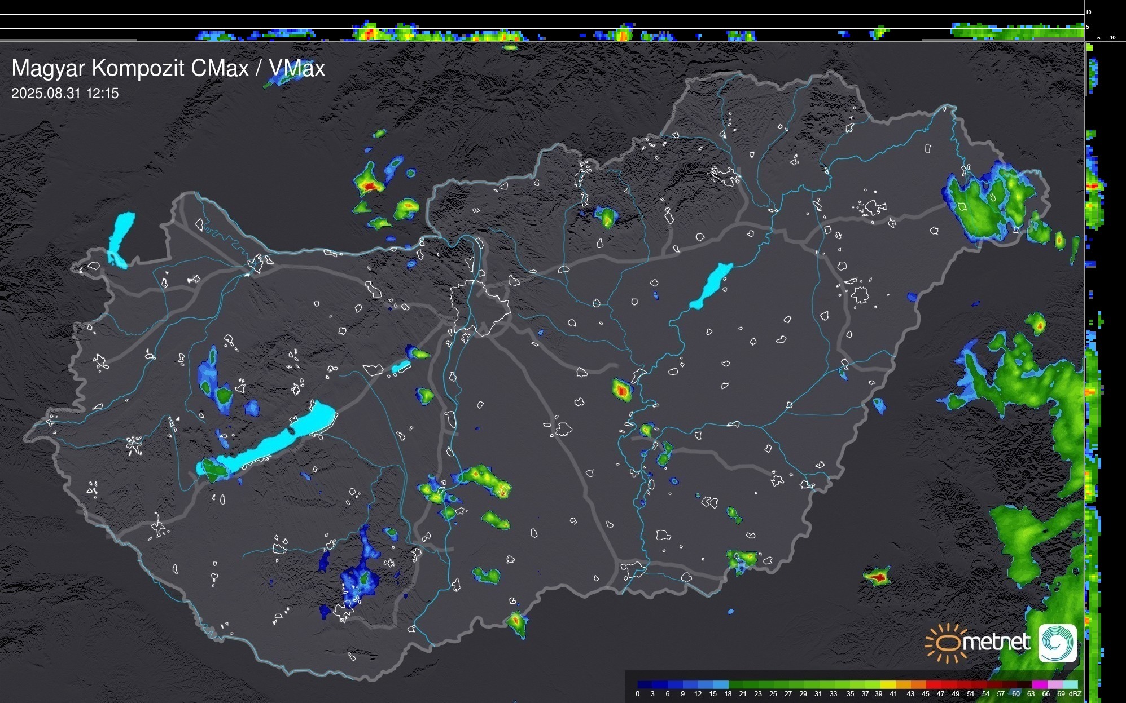This screenshot has height=703, width=1126.
Task: Select the yellow 39 dBZ legend swatch
Action: coord(887,684)
